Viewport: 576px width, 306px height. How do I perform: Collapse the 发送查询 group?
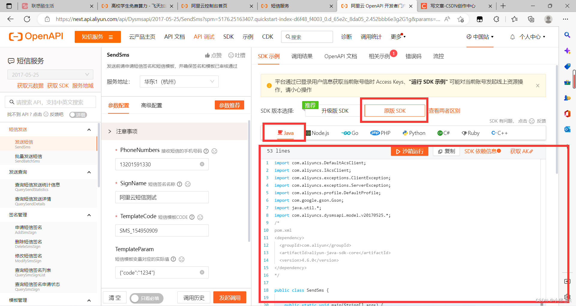tap(89, 172)
